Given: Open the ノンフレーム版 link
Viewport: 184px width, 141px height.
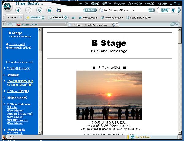Looking at the screenshot, I should (x=17, y=44).
